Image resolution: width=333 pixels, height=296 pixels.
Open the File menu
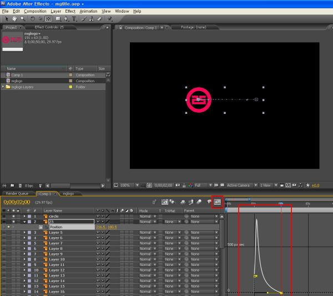click(x=5, y=11)
